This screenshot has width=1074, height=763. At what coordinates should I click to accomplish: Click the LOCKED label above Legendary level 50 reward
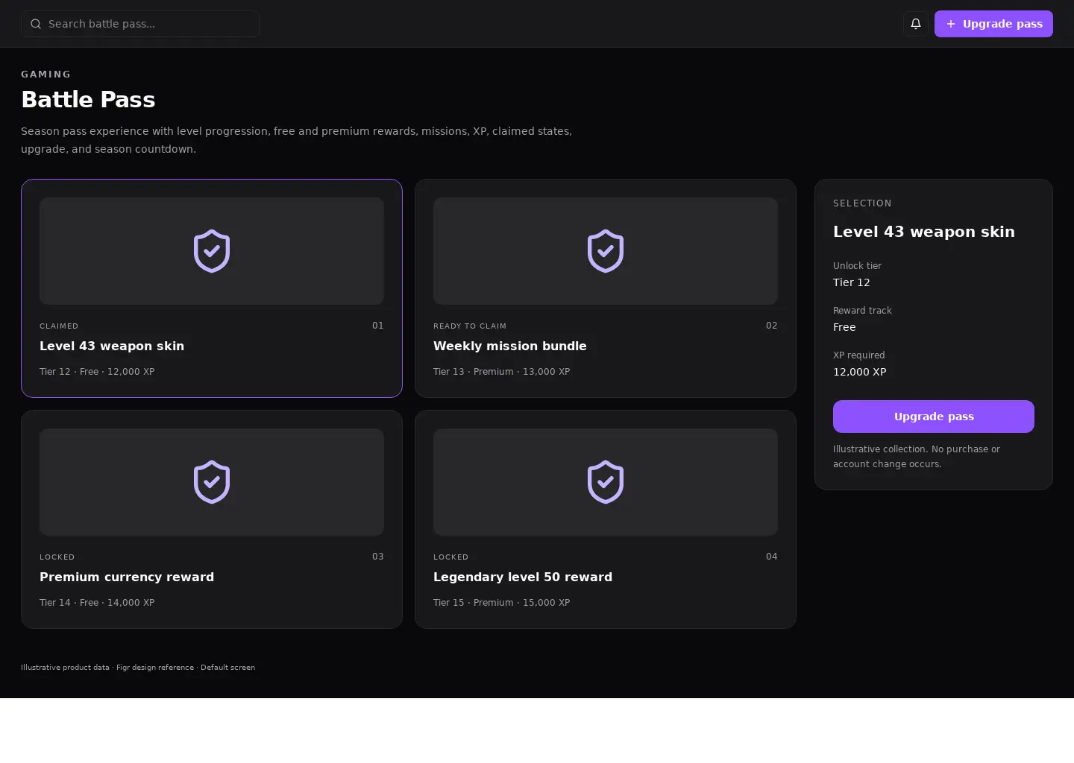(451, 557)
